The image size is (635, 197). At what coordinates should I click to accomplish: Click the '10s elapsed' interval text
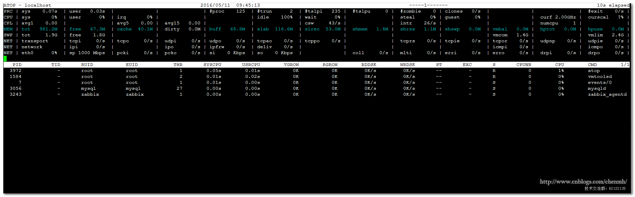(613, 5)
